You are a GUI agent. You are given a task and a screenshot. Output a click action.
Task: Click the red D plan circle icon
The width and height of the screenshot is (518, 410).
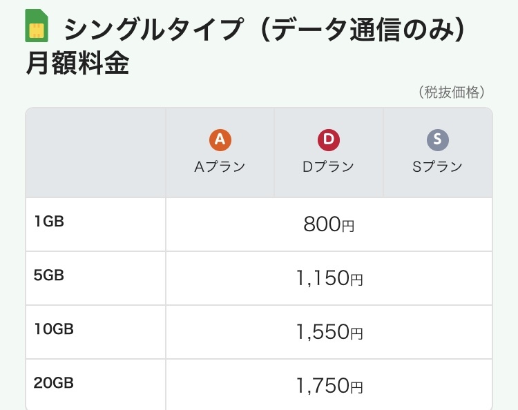tap(329, 140)
